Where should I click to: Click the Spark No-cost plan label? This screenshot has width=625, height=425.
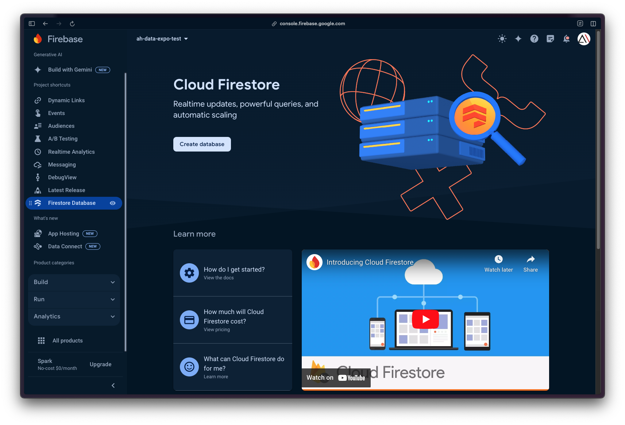pos(57,364)
